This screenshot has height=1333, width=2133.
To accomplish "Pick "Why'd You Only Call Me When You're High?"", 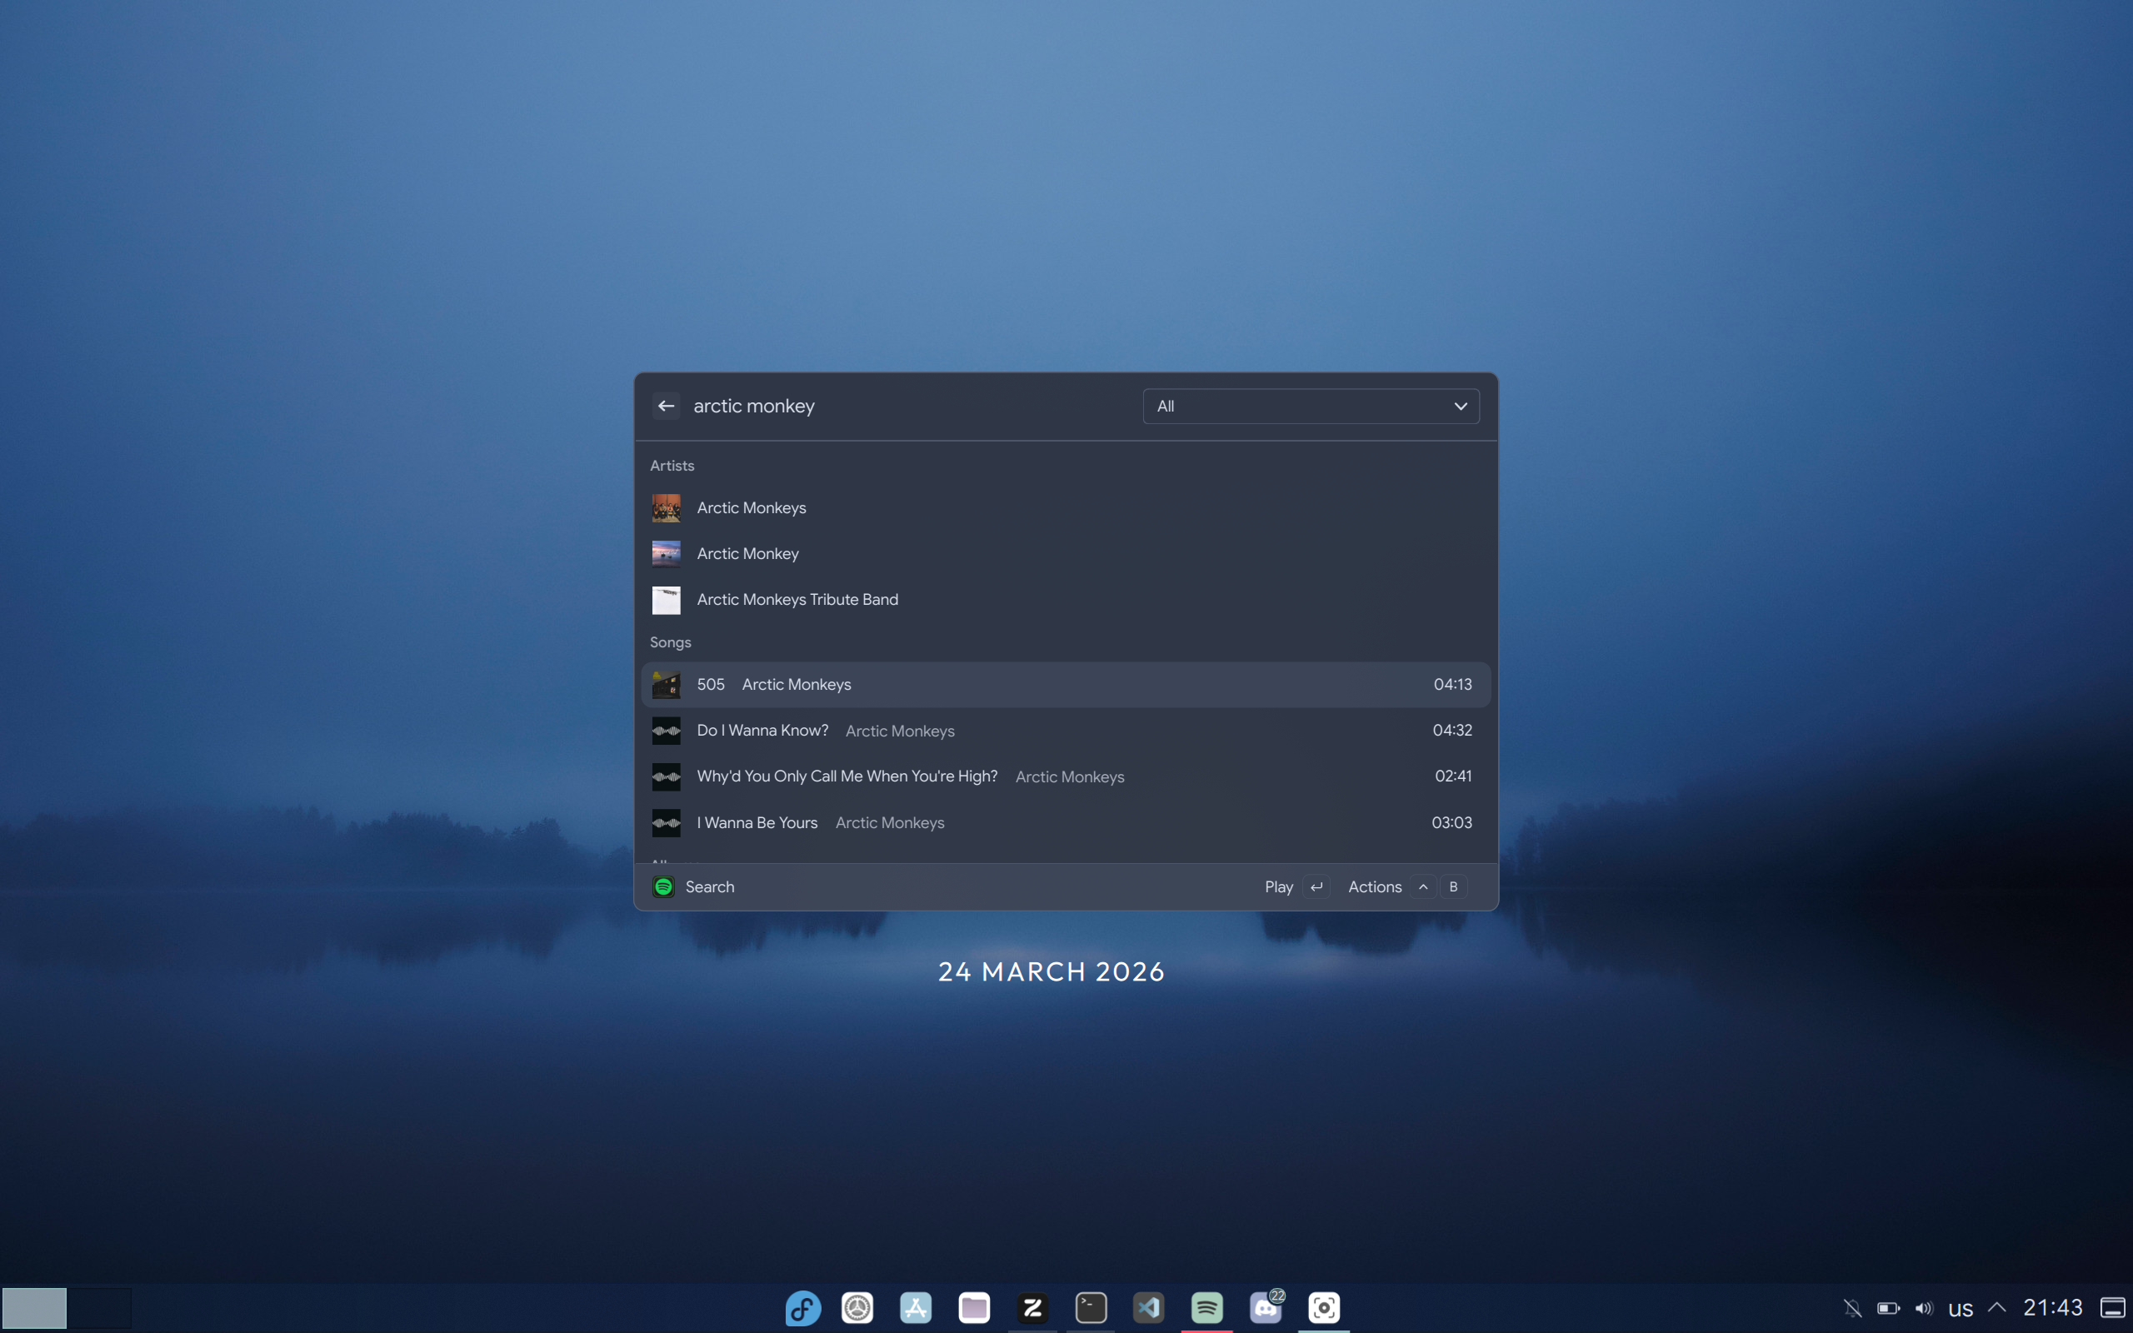I will (x=1066, y=776).
